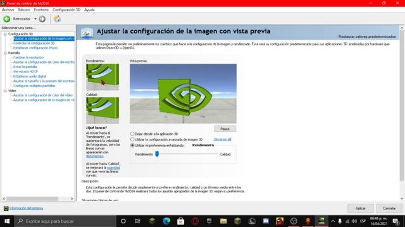Open the Windows Start menu
405x227 pixels.
(x=7, y=221)
